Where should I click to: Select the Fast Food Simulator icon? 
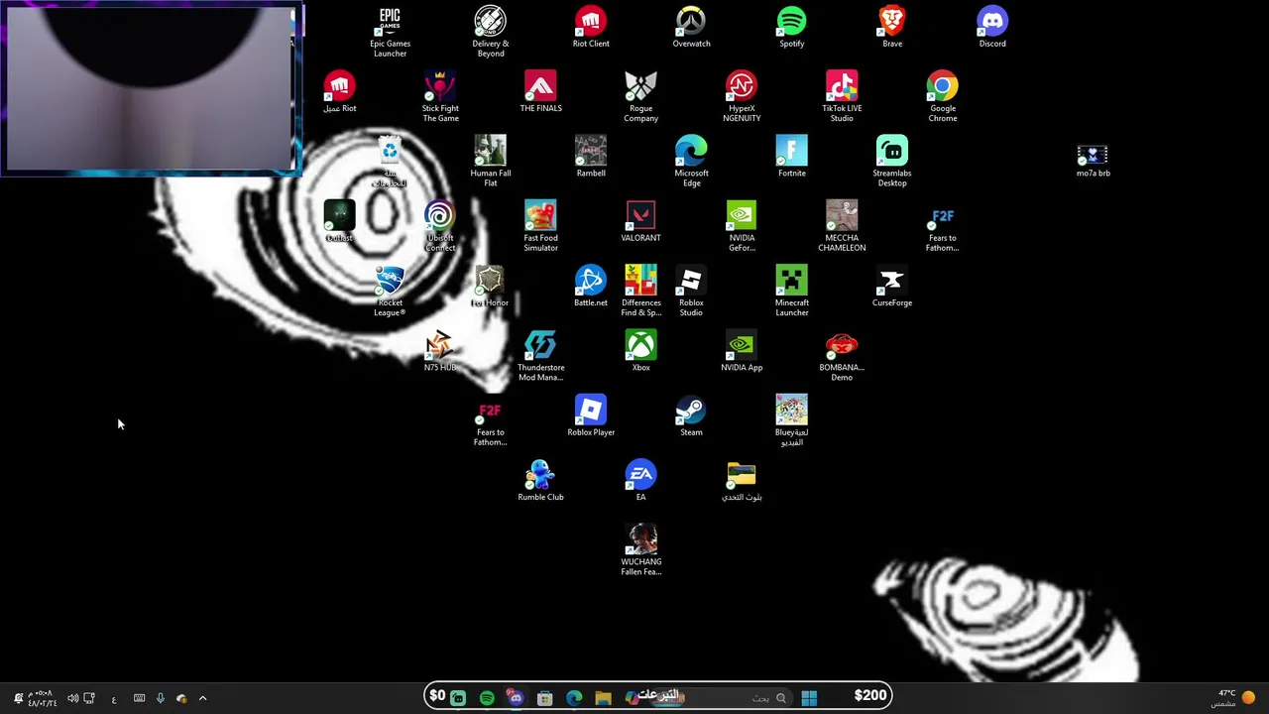pyautogui.click(x=540, y=226)
